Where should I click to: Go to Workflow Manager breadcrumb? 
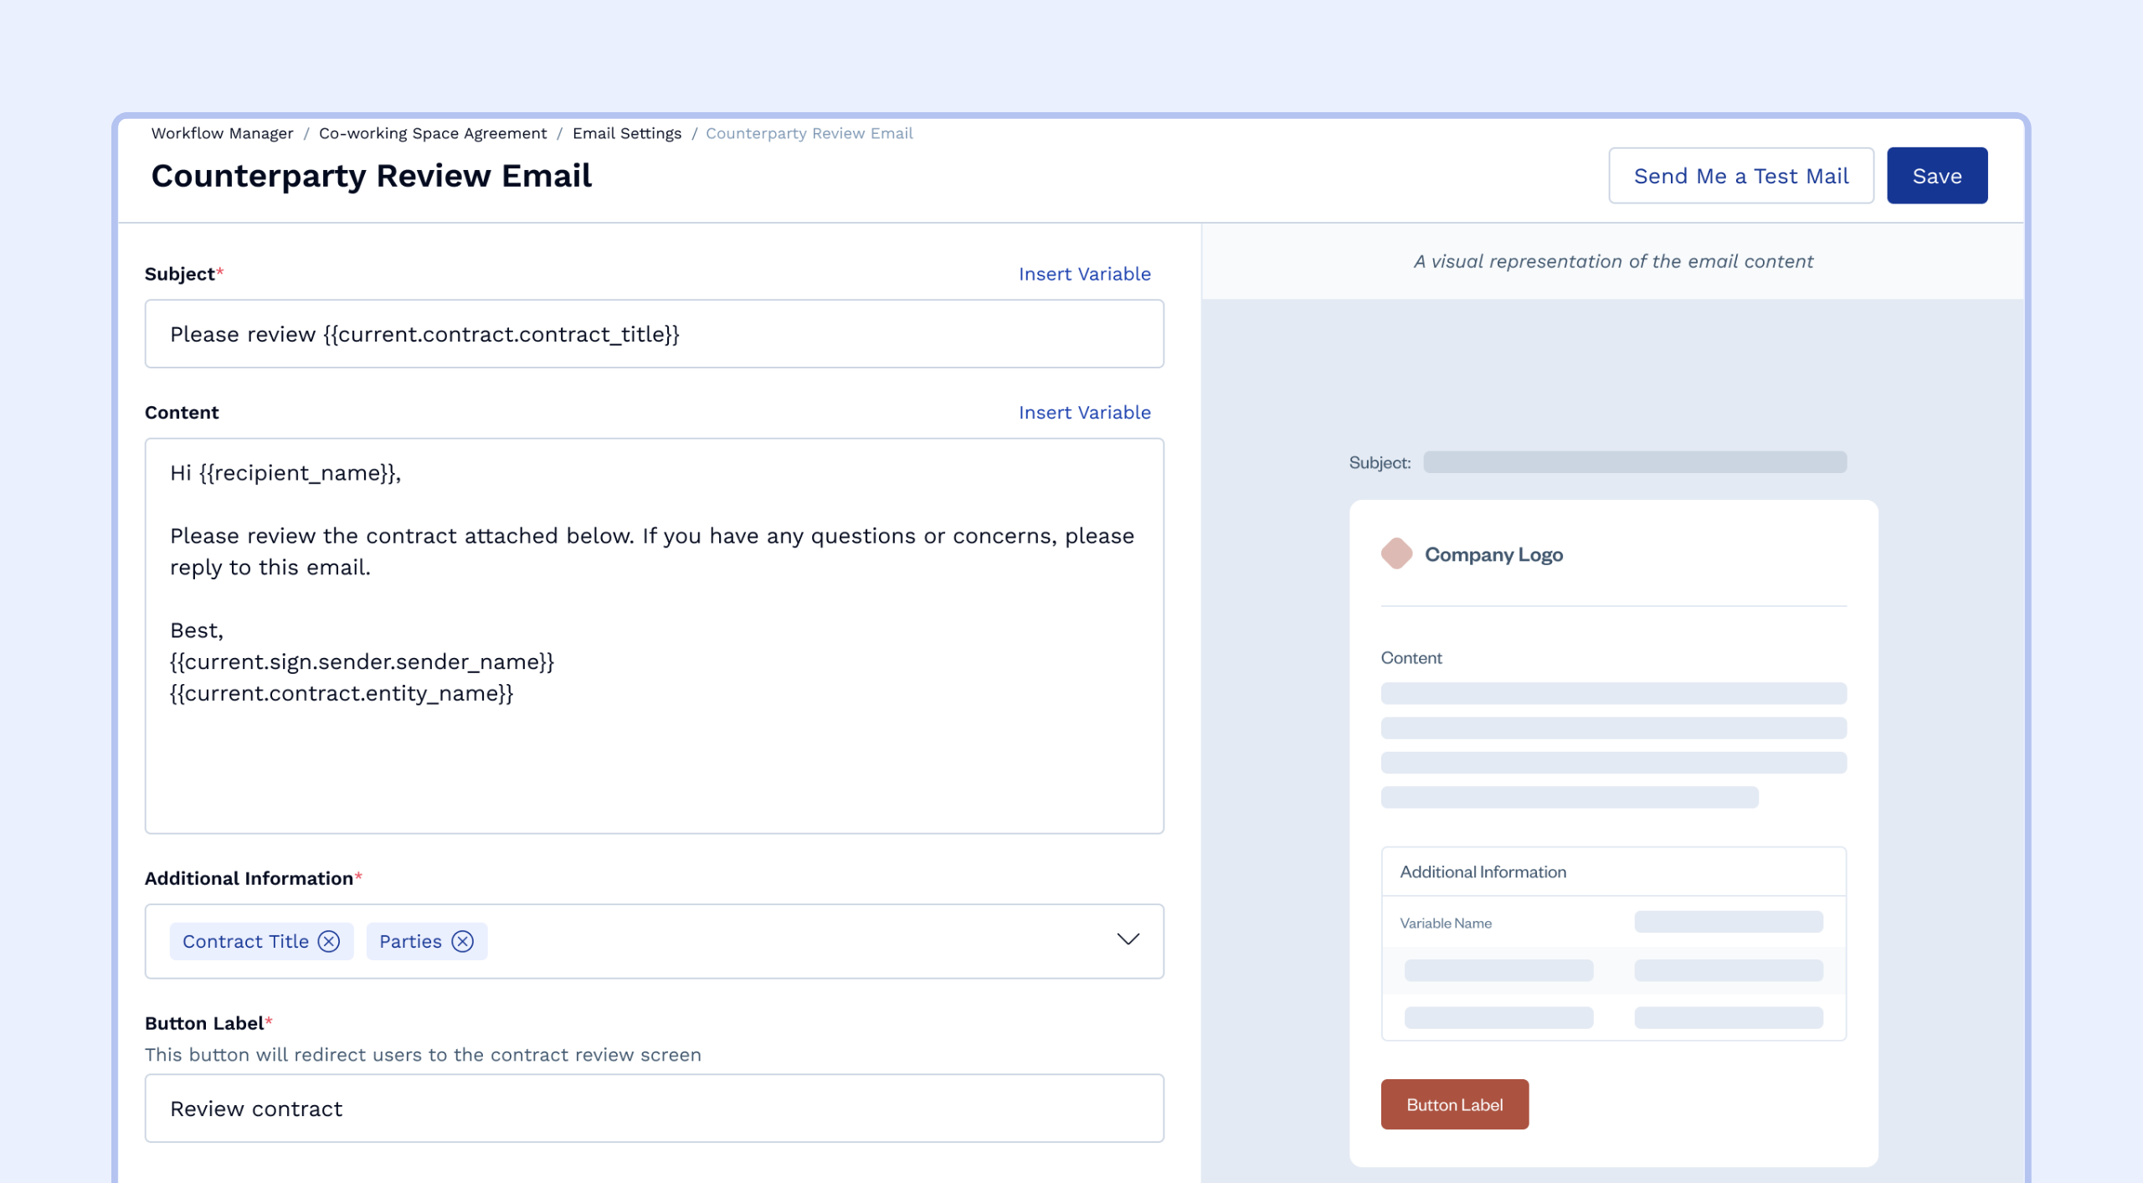[222, 133]
